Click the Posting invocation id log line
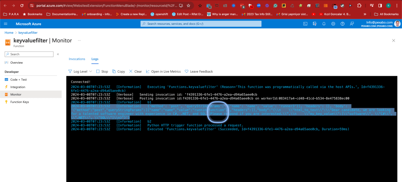 (210, 98)
